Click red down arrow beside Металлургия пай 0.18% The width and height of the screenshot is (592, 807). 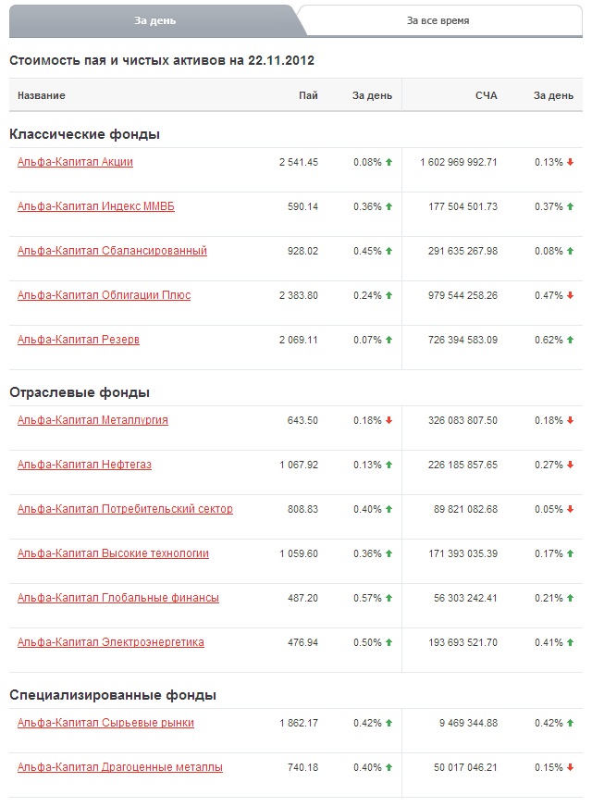pos(388,420)
